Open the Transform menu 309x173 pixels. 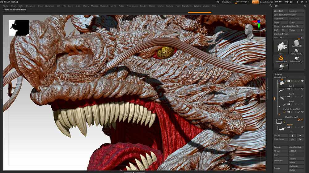pyautogui.click(x=187, y=6)
